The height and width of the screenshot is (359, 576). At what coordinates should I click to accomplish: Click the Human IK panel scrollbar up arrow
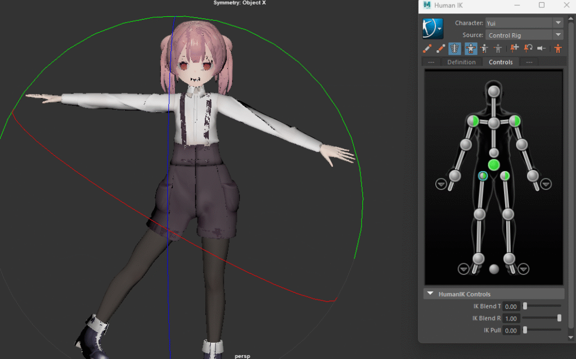pos(570,17)
